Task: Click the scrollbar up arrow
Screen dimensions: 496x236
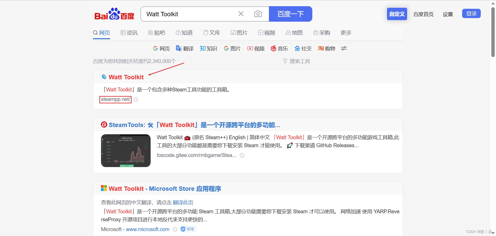Action: [493, 3]
